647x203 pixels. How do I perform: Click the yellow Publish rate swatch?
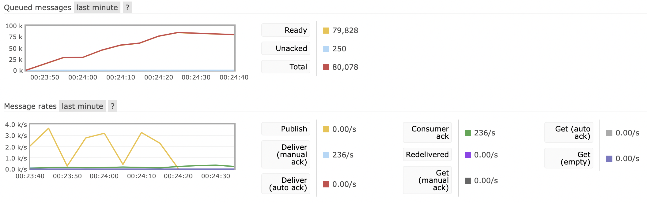click(326, 129)
